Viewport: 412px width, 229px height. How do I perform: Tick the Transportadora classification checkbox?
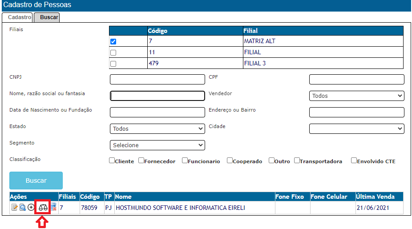tap(297, 161)
